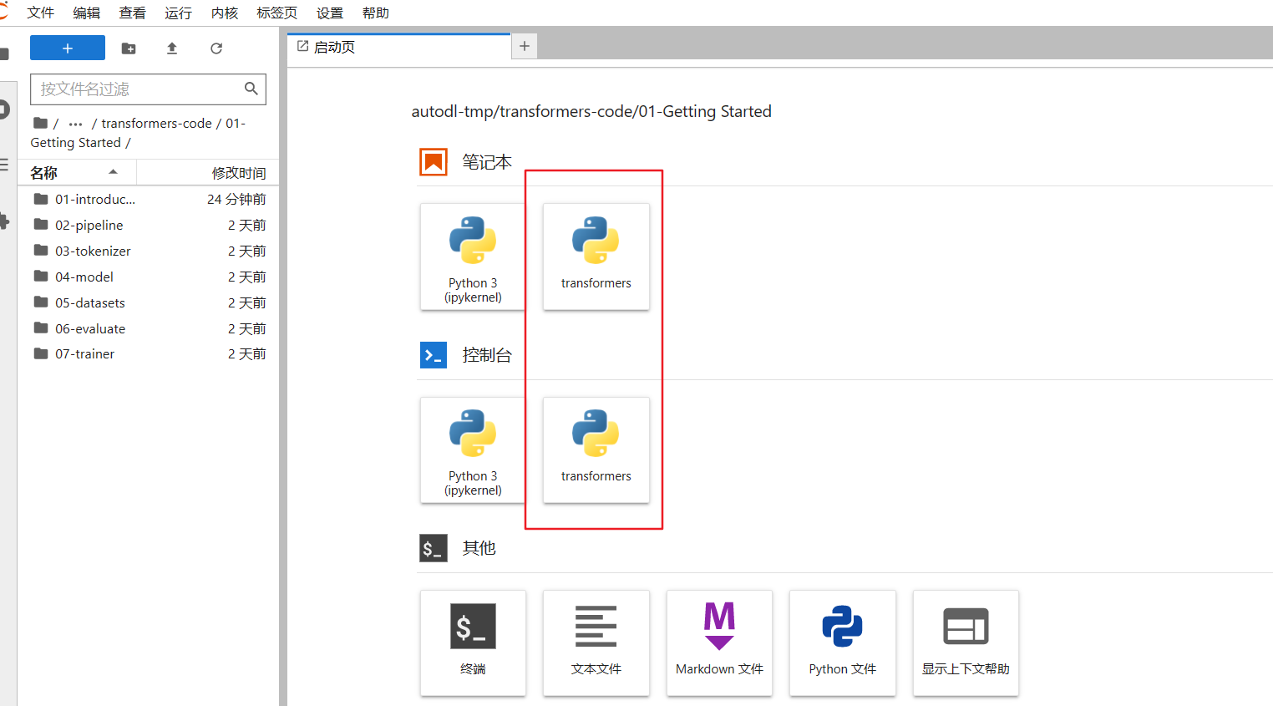
Task: Create Python 3 (ipykernel) notebook
Action: [x=473, y=256]
